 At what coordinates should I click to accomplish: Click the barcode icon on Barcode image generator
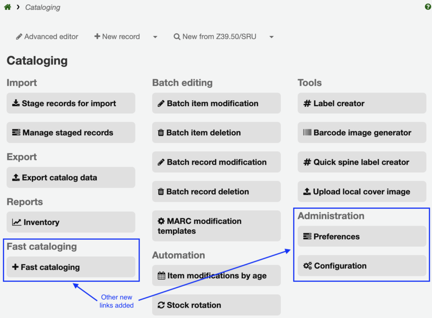click(x=307, y=132)
